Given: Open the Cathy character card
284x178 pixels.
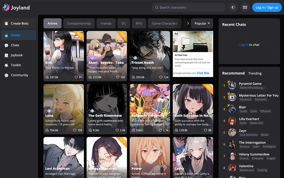Looking at the screenshot, I should (193, 158).
